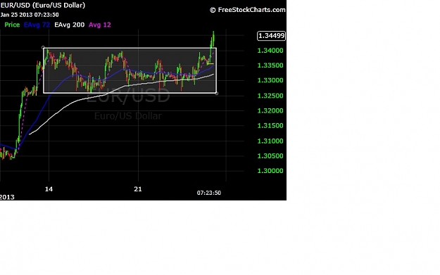Click the 2013 year label on time axis
This screenshot has height=275, width=440.
pos(7,197)
